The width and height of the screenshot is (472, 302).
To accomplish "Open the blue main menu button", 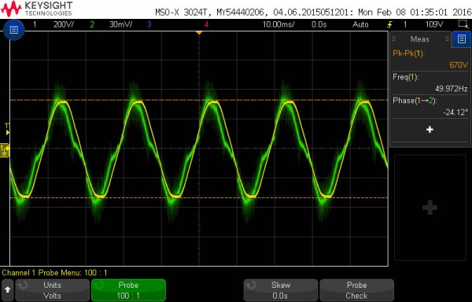I will [13, 29].
